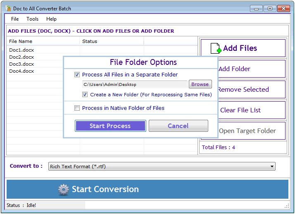Select Doc1.docx in the file list
The height and width of the screenshot is (214, 295).
point(21,50)
